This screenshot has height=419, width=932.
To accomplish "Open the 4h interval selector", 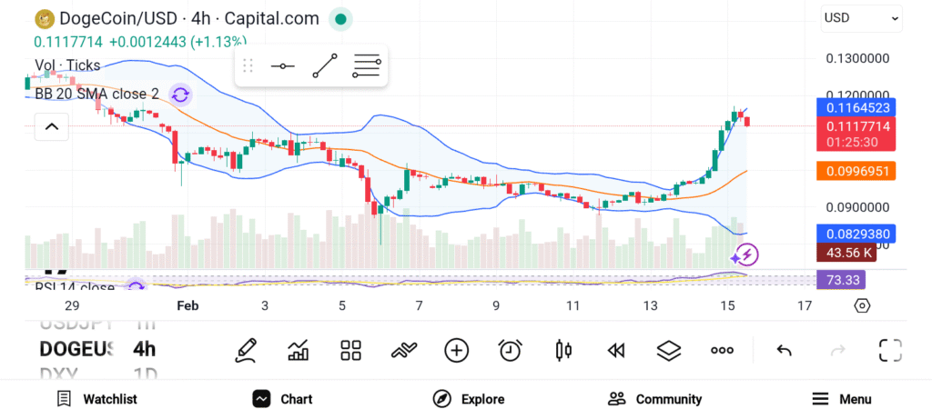I will click(144, 349).
